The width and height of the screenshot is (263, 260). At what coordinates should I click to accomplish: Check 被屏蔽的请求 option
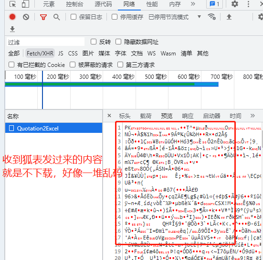(73, 65)
